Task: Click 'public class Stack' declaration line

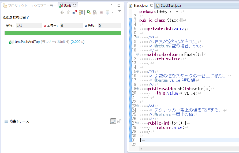Action: (x=159, y=20)
